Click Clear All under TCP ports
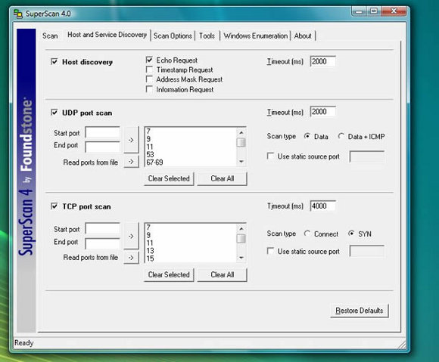Viewport: 439px width, 362px height. pos(223,274)
